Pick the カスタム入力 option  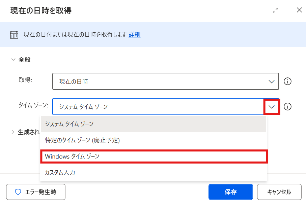153,172
